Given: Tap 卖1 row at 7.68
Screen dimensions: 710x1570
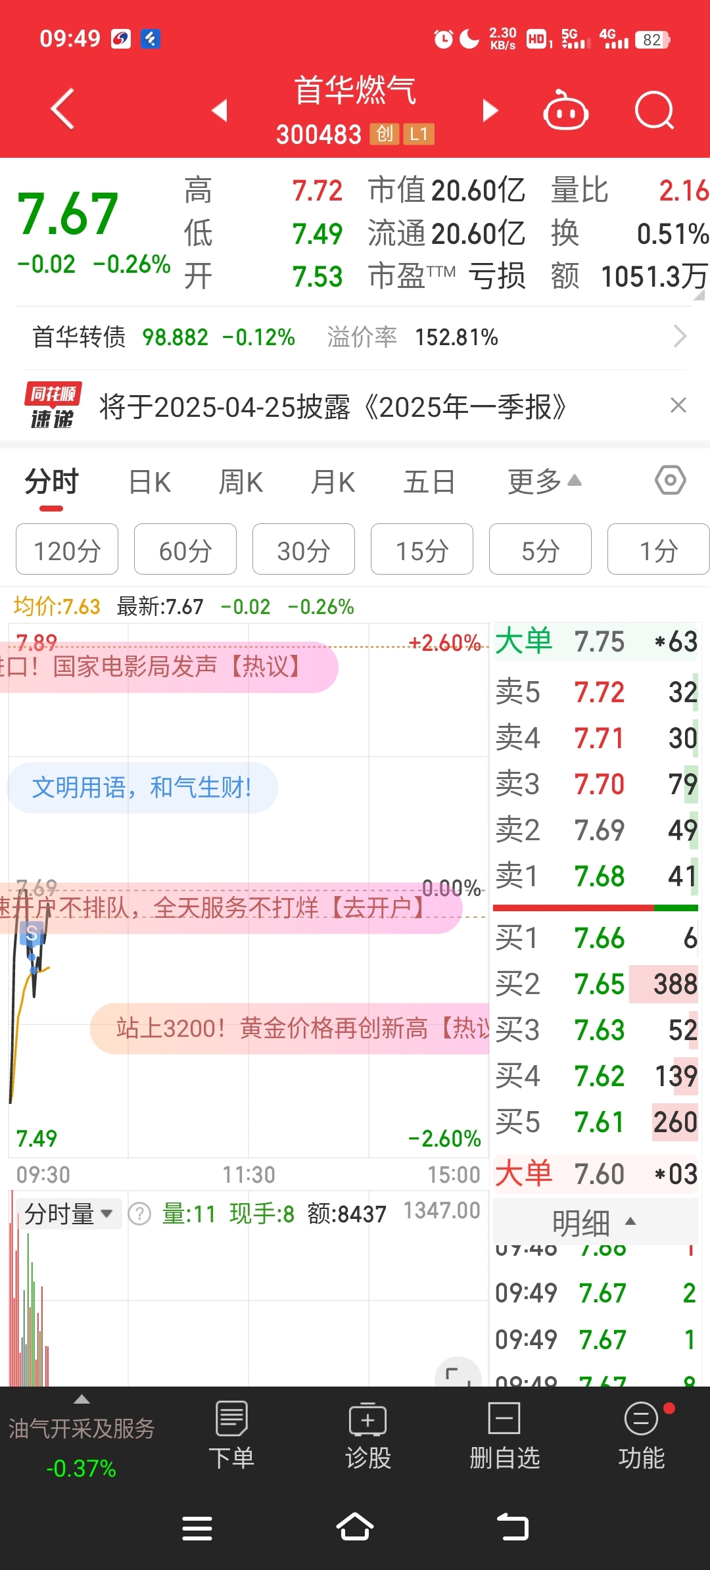Looking at the screenshot, I should (x=596, y=876).
